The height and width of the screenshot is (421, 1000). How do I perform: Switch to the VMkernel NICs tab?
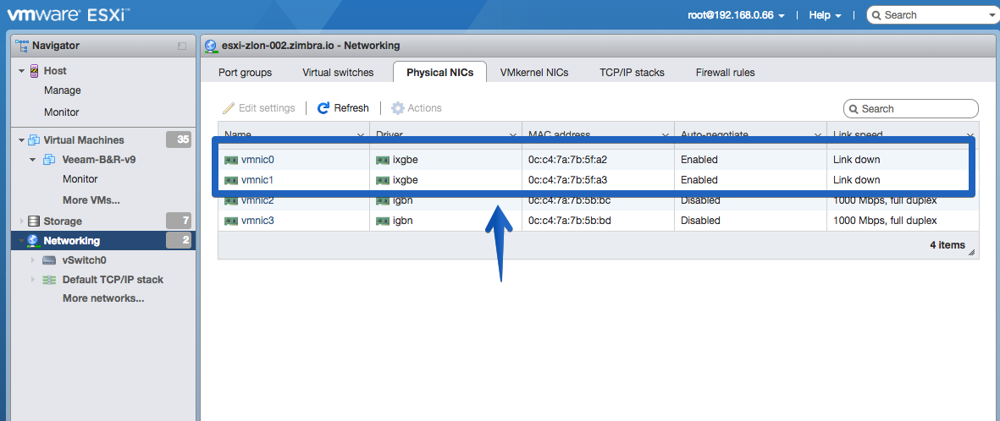coord(534,73)
